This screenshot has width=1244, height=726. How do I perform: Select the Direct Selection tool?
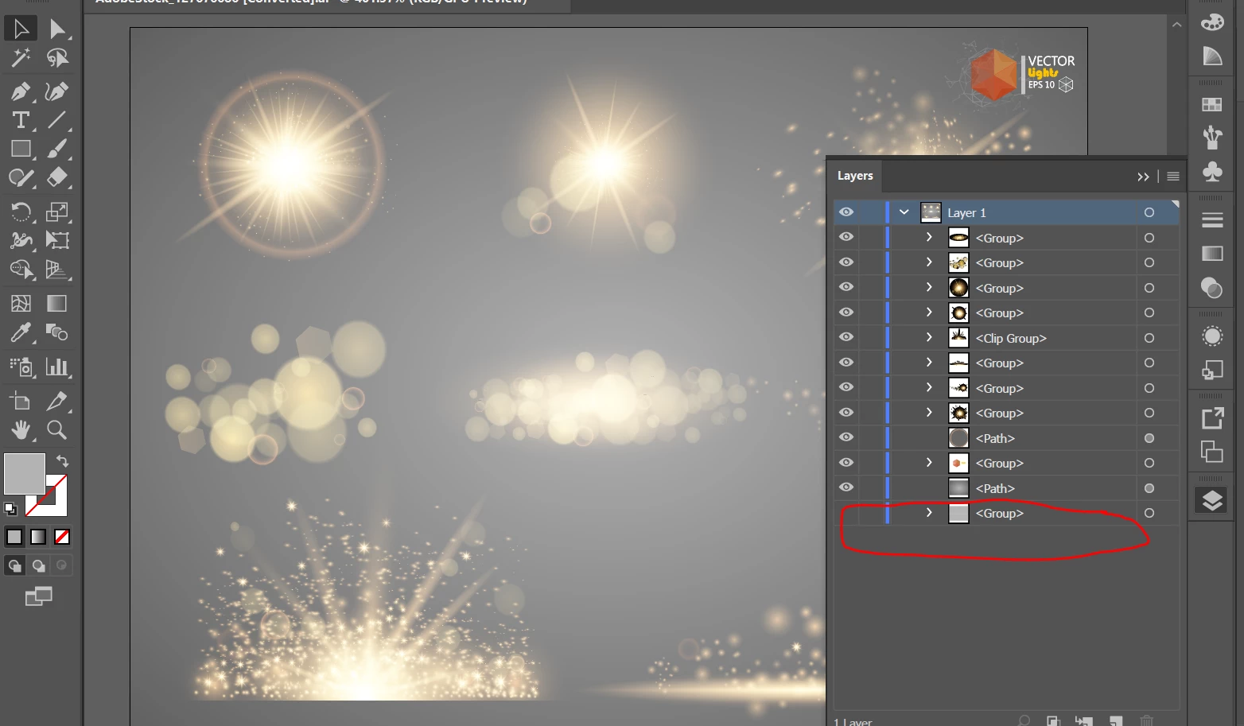click(57, 29)
